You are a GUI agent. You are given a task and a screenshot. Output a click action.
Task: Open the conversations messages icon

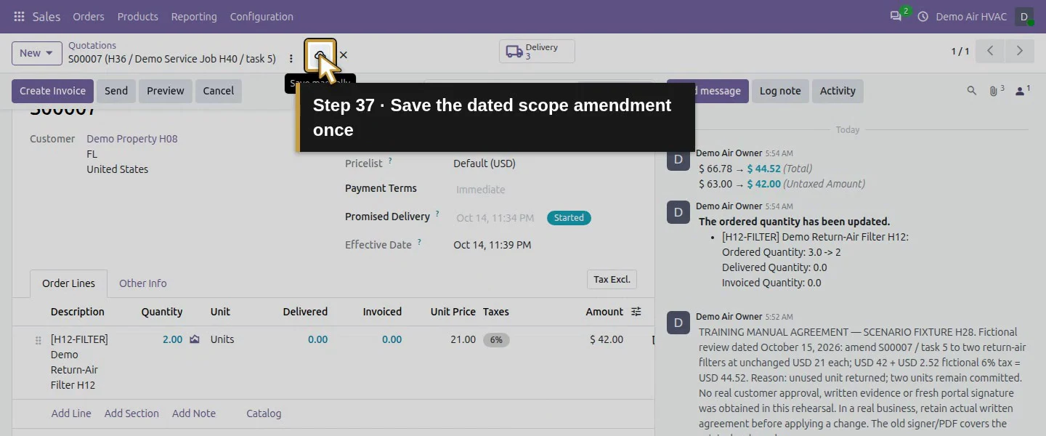tap(896, 17)
